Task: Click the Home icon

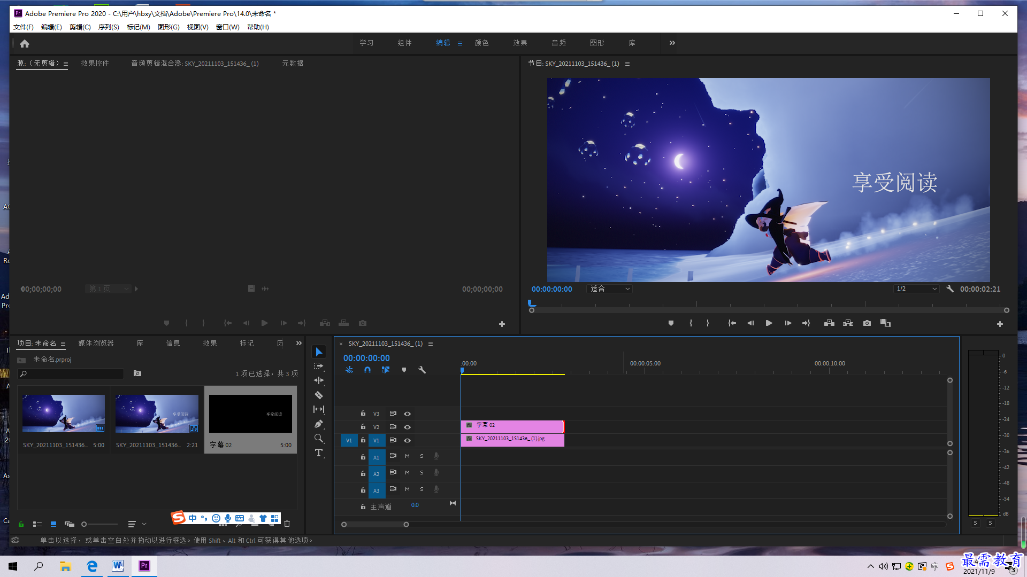Action: (x=25, y=44)
